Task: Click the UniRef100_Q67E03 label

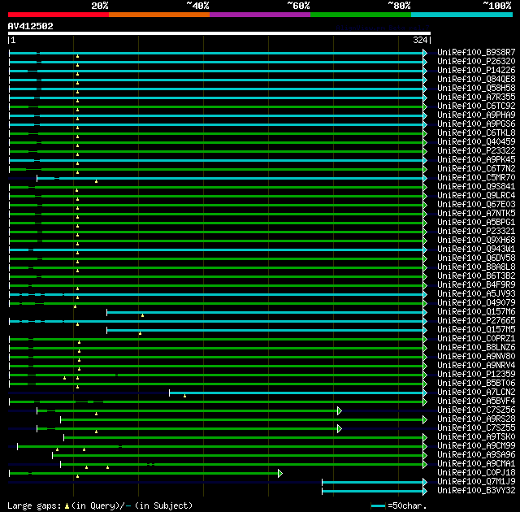Action: tap(476, 205)
